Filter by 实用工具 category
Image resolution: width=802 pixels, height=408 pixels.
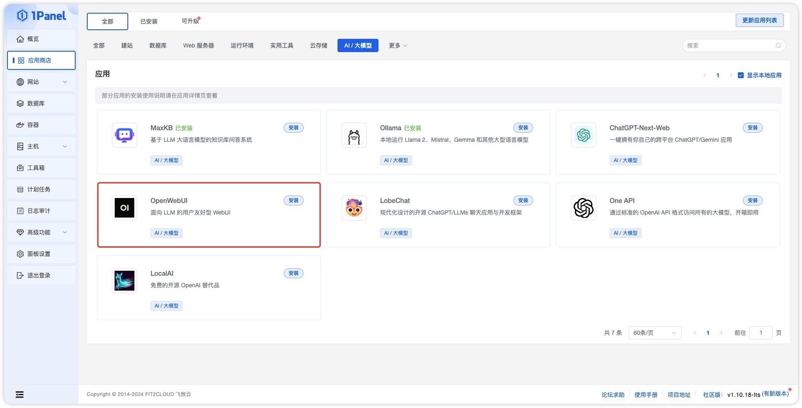point(282,46)
